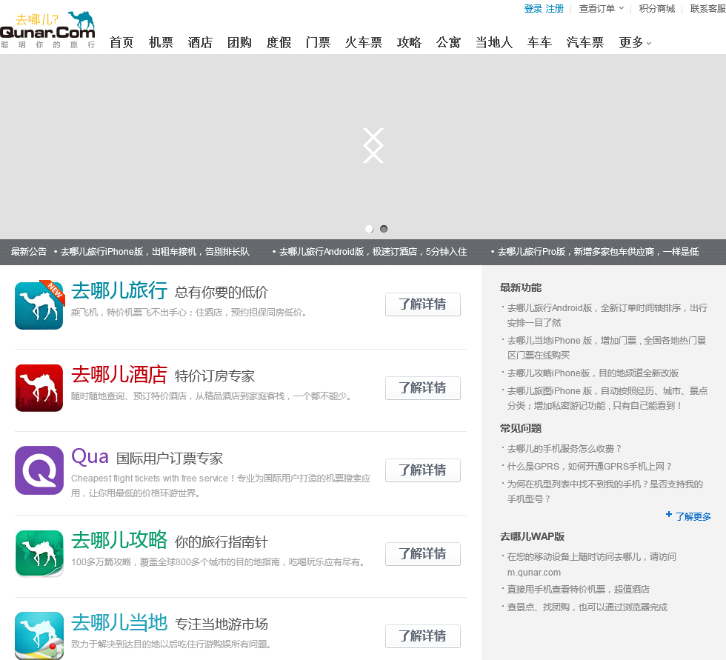The width and height of the screenshot is (726, 660).
Task: Open the 汽车票 navigation item
Action: 585,42
